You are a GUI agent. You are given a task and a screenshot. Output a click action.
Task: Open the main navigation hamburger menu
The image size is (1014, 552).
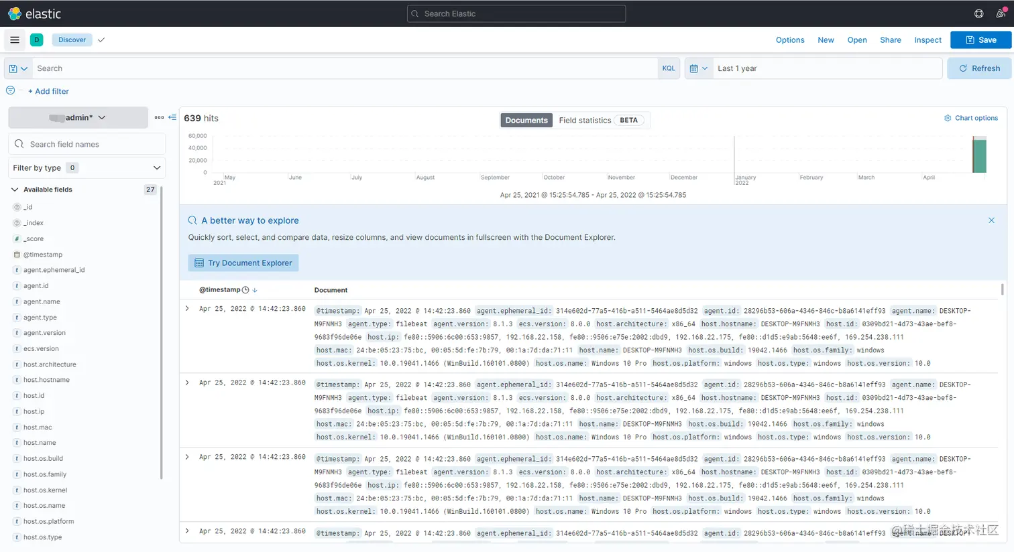pyautogui.click(x=15, y=40)
